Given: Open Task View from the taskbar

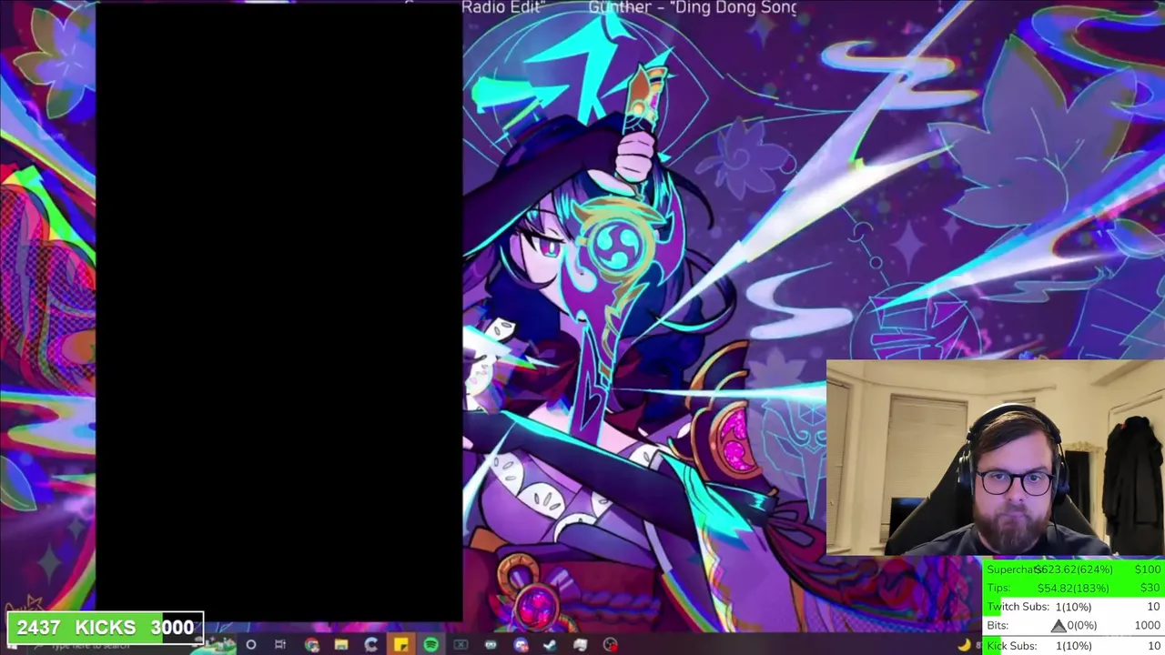Looking at the screenshot, I should click(x=280, y=645).
